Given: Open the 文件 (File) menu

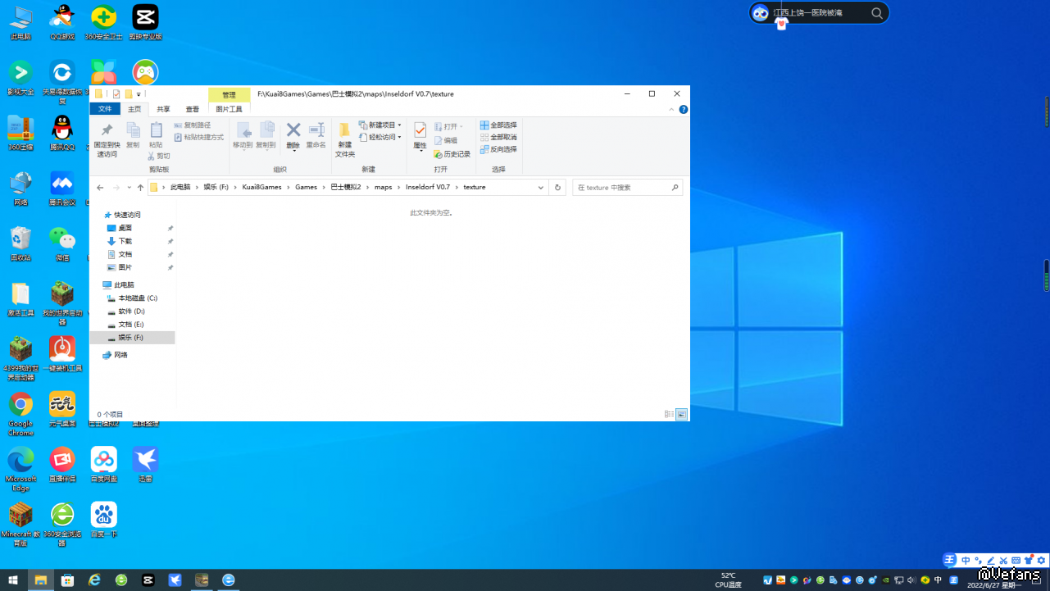Looking at the screenshot, I should 105,109.
